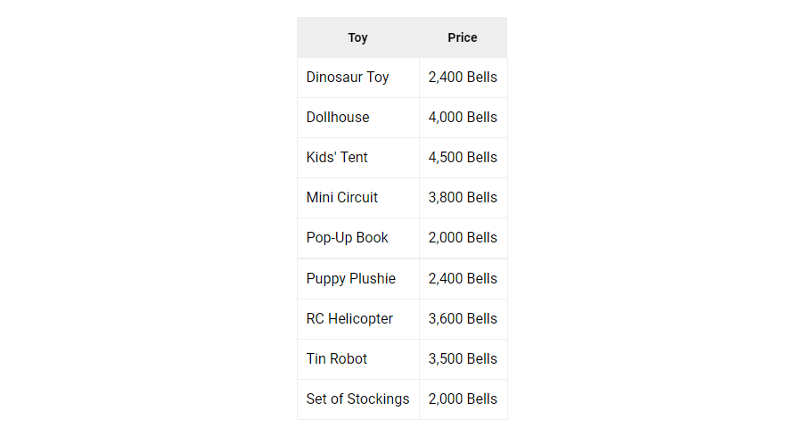Select the Mini Circuit cell
The image size is (796, 427).
click(x=342, y=198)
